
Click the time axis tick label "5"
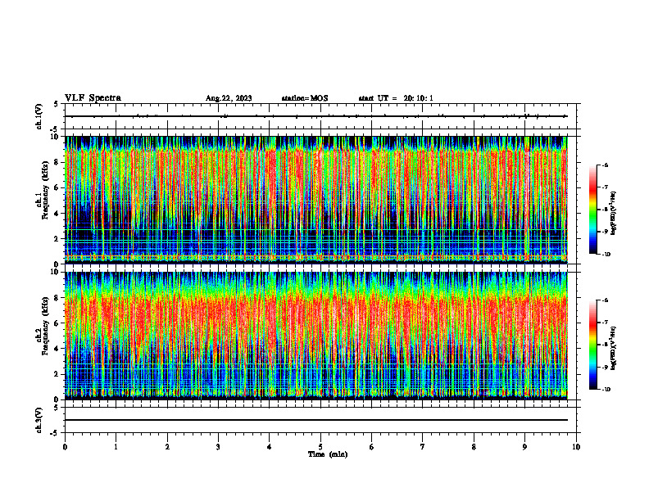[320, 447]
